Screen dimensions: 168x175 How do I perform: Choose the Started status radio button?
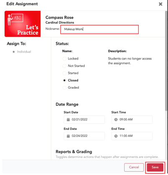coord(64,73)
